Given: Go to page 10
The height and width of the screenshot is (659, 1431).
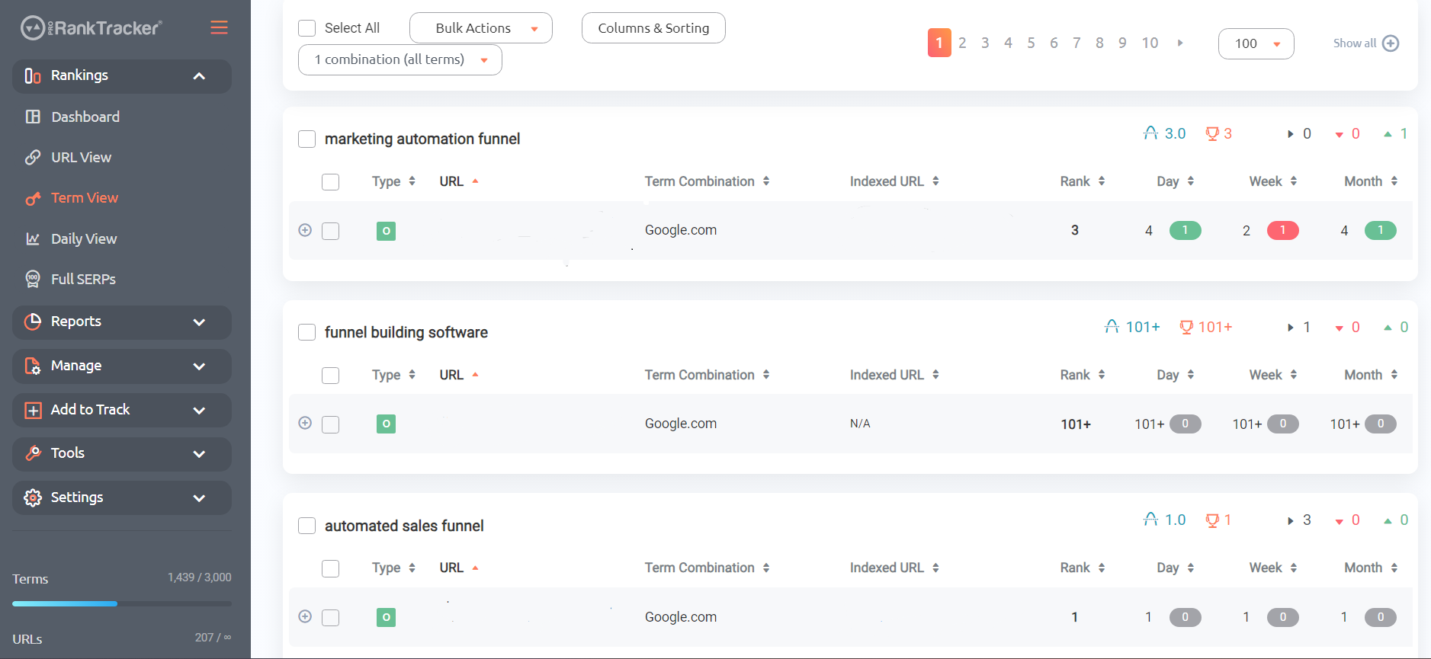Looking at the screenshot, I should click(1150, 43).
